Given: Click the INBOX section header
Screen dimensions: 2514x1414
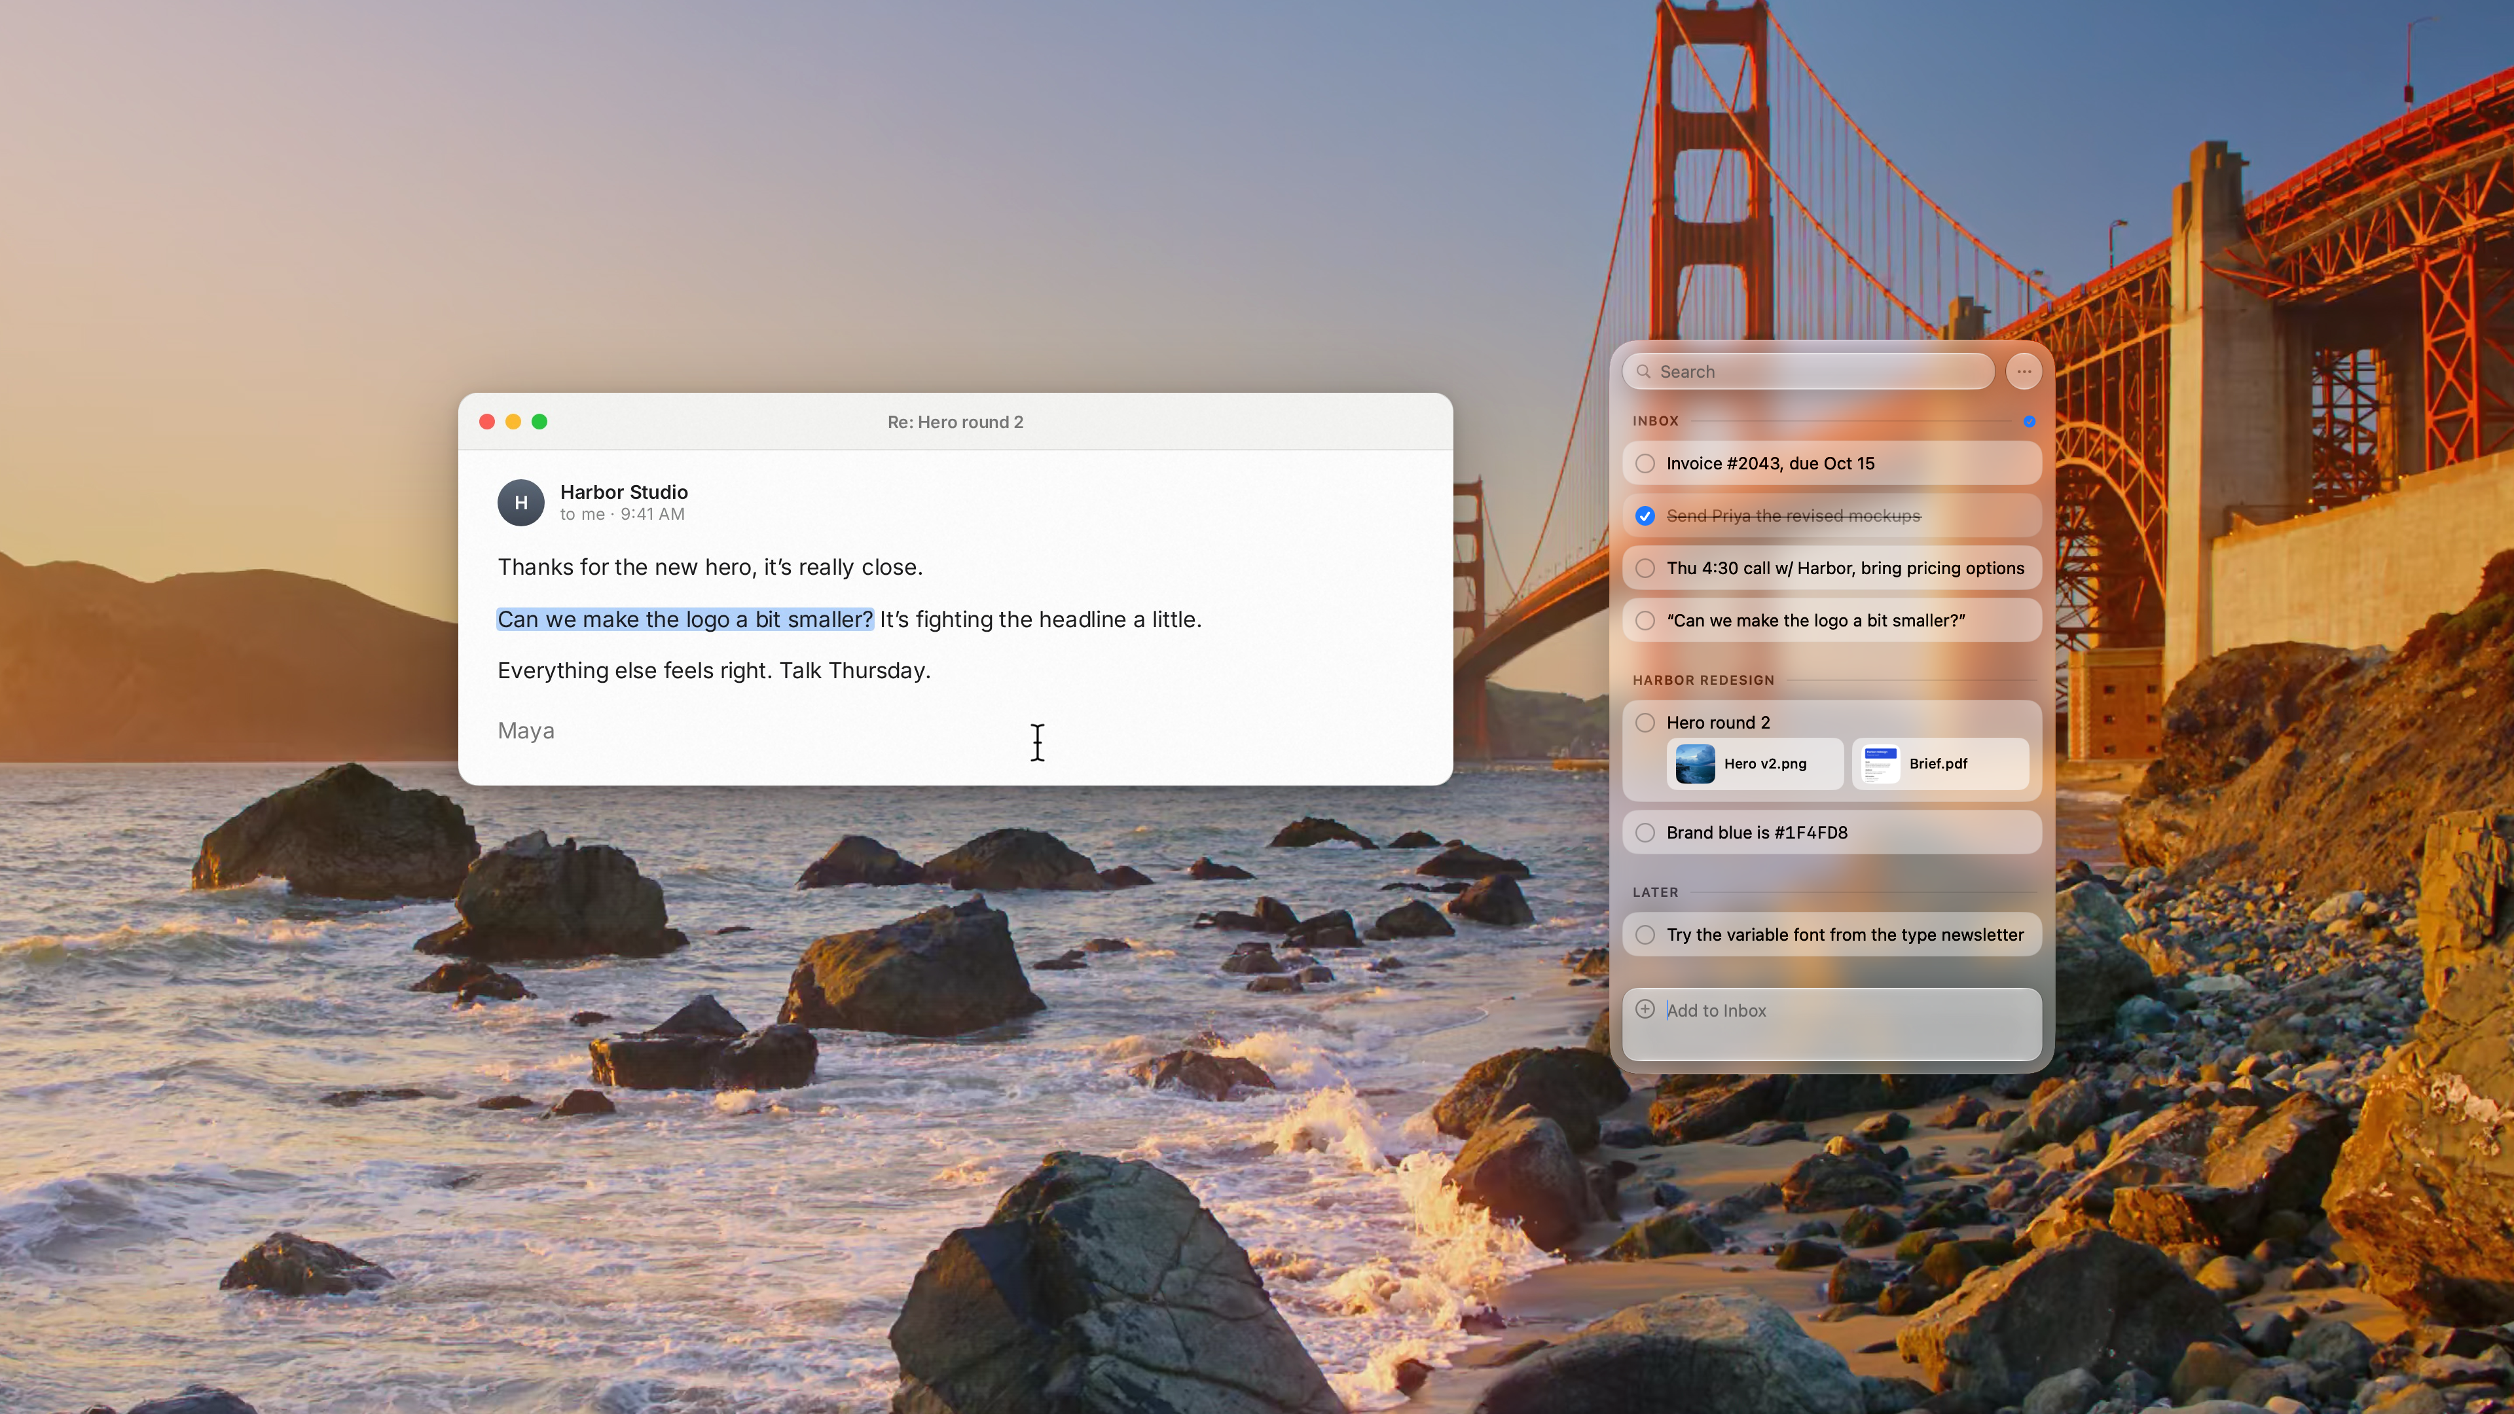Looking at the screenshot, I should click(x=1655, y=420).
